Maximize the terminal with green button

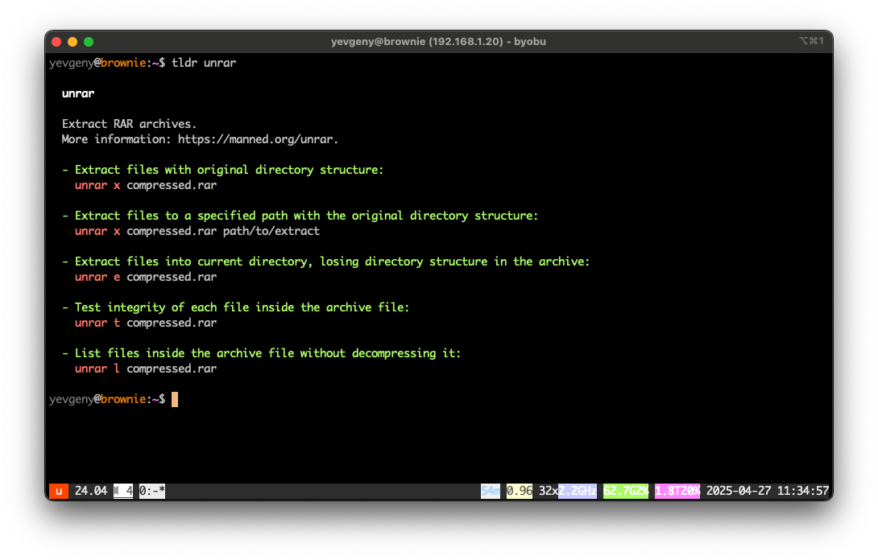(x=89, y=41)
